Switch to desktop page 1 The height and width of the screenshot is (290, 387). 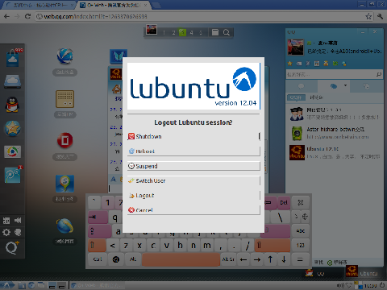[164, 33]
